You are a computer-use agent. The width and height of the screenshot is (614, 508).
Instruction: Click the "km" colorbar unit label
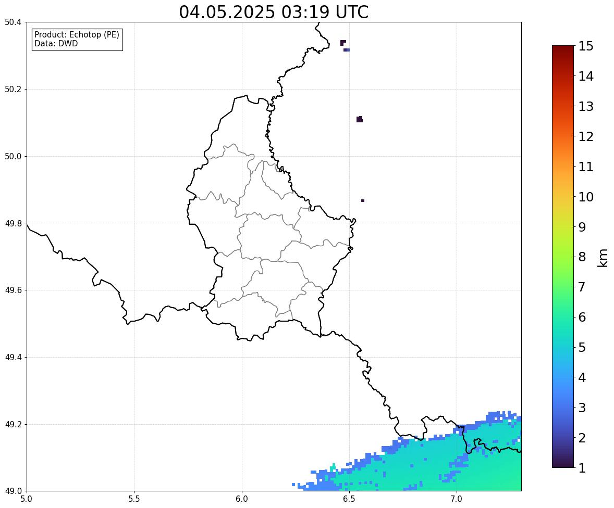click(603, 258)
